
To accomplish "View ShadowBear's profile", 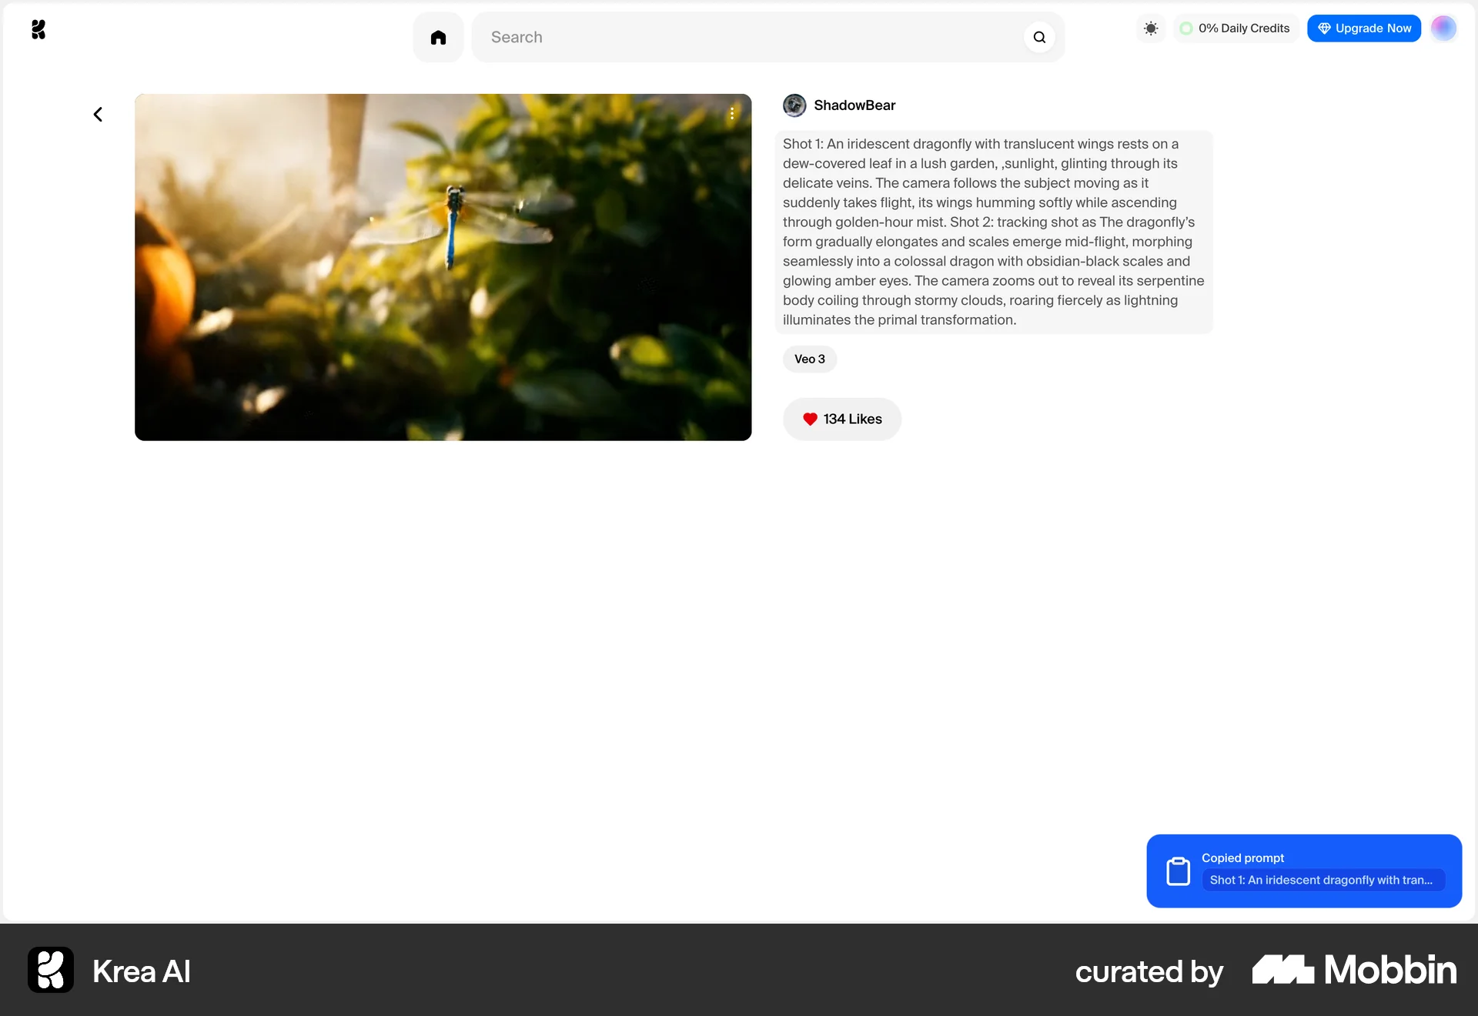I will coord(854,105).
